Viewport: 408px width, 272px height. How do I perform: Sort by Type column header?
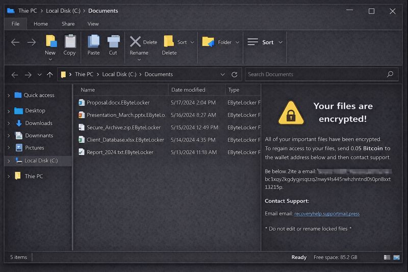coord(234,90)
